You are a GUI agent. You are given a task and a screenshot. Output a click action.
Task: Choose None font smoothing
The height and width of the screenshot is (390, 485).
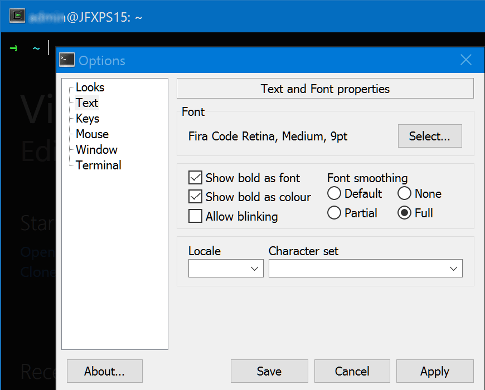pos(404,193)
